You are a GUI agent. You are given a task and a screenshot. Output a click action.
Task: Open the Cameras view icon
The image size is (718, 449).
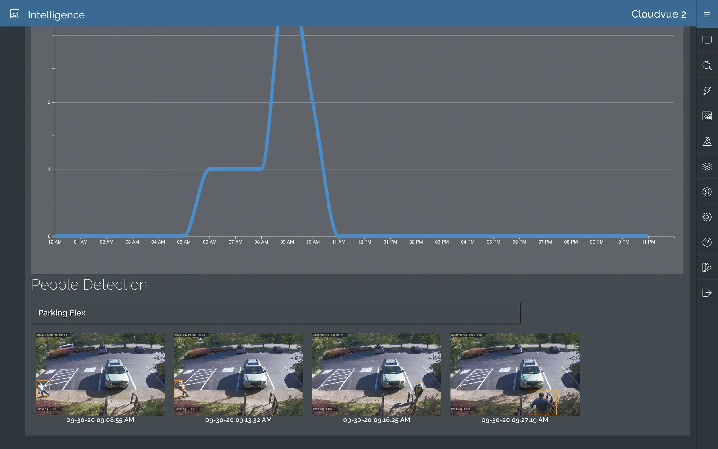click(707, 39)
